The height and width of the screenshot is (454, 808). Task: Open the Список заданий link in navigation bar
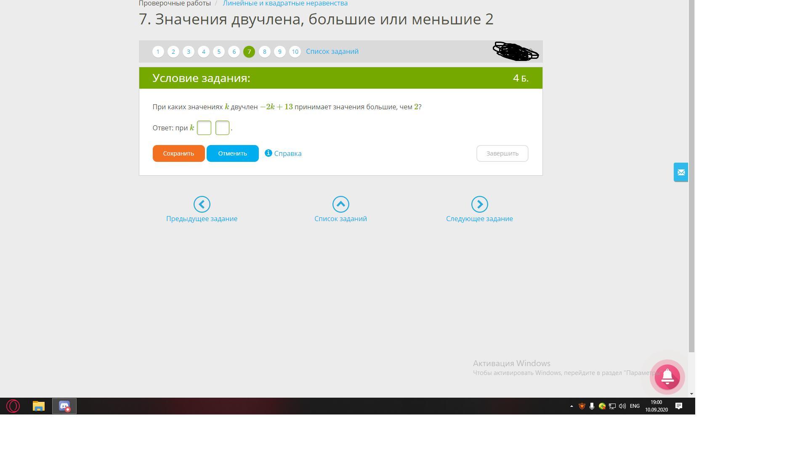coord(332,51)
